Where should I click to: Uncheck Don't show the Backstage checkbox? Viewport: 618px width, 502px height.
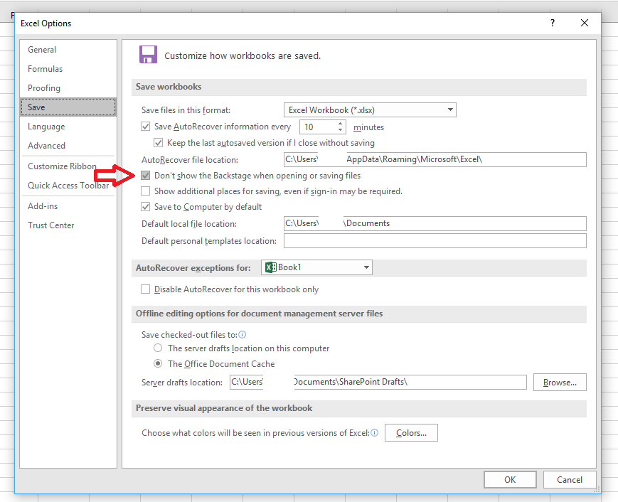(x=146, y=176)
